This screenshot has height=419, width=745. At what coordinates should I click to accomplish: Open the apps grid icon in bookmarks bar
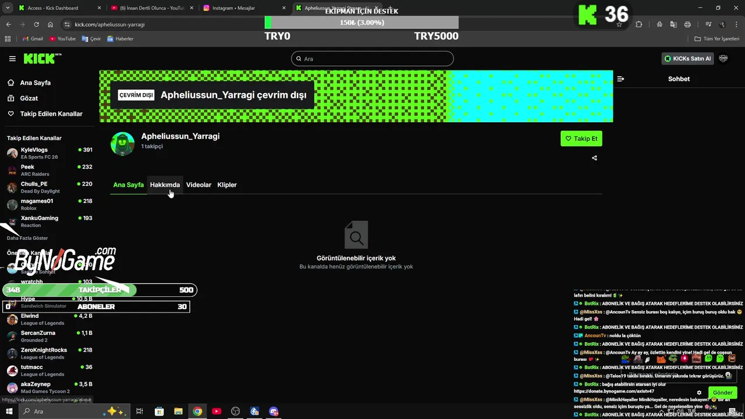tap(8, 39)
